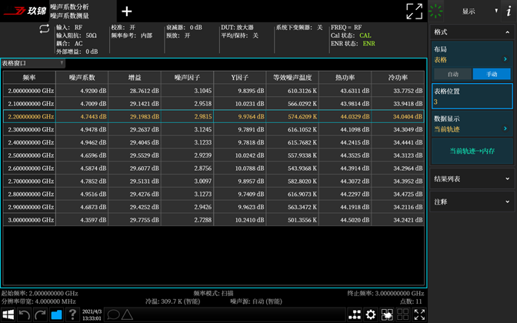The width and height of the screenshot is (517, 323).
Task: Click the 噪声源: 自动 readout
Action: coord(256,301)
